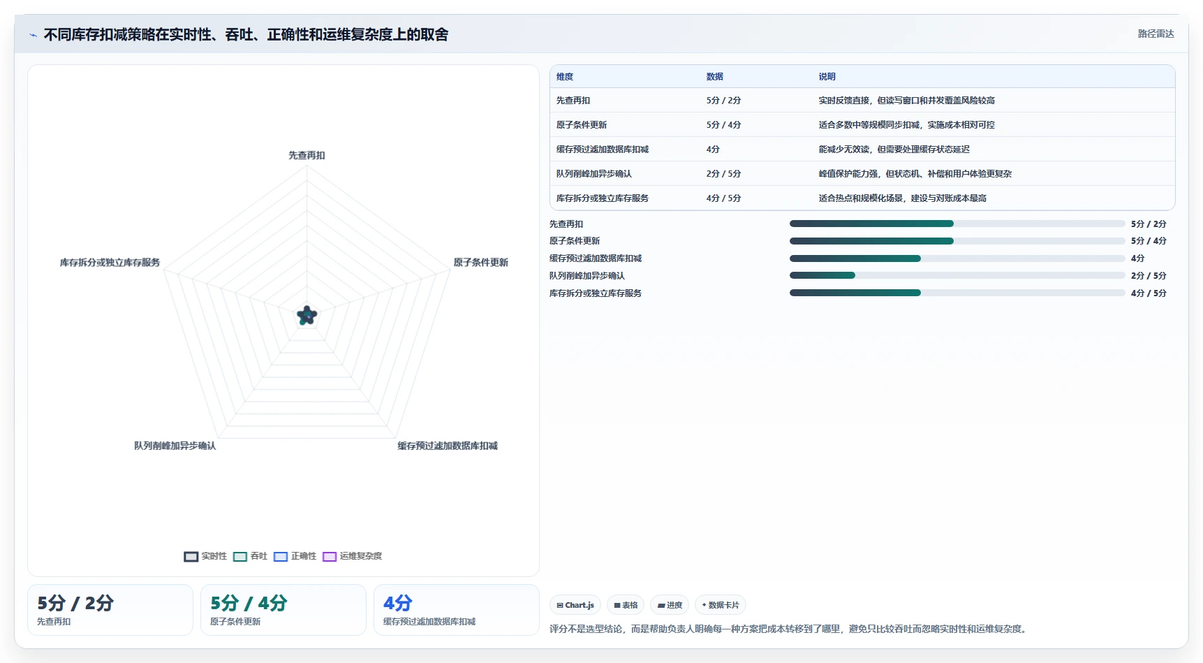Click description 能减少无效读，但需要处理缓存状态延迟
Viewport: 1203px width, 663px height.
point(894,150)
